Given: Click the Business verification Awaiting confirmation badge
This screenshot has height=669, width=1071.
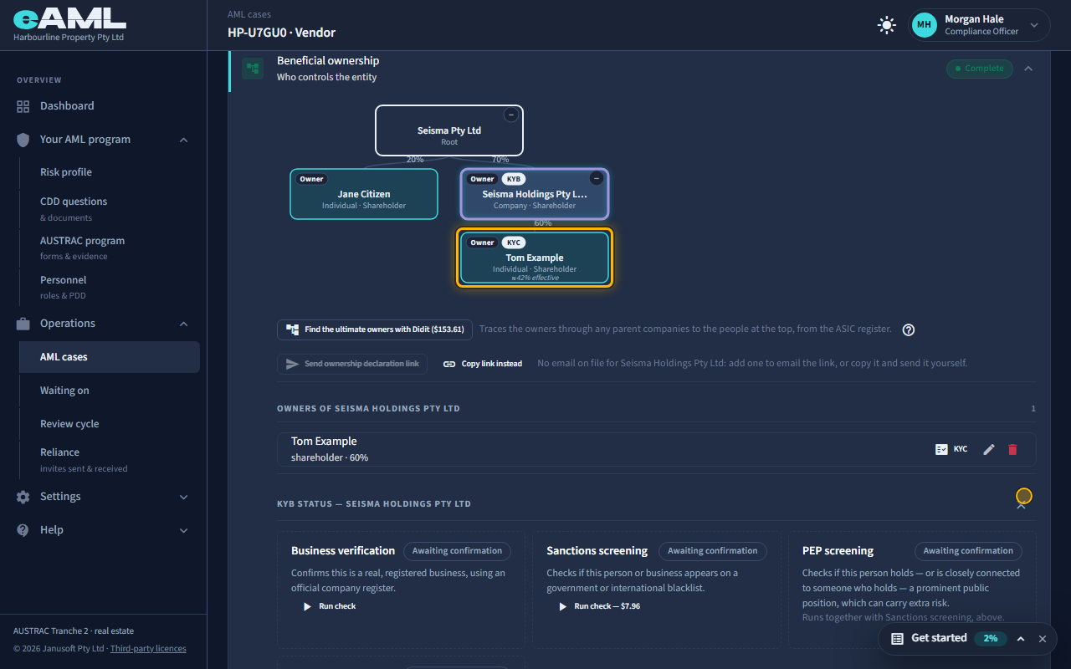Looking at the screenshot, I should point(457,551).
